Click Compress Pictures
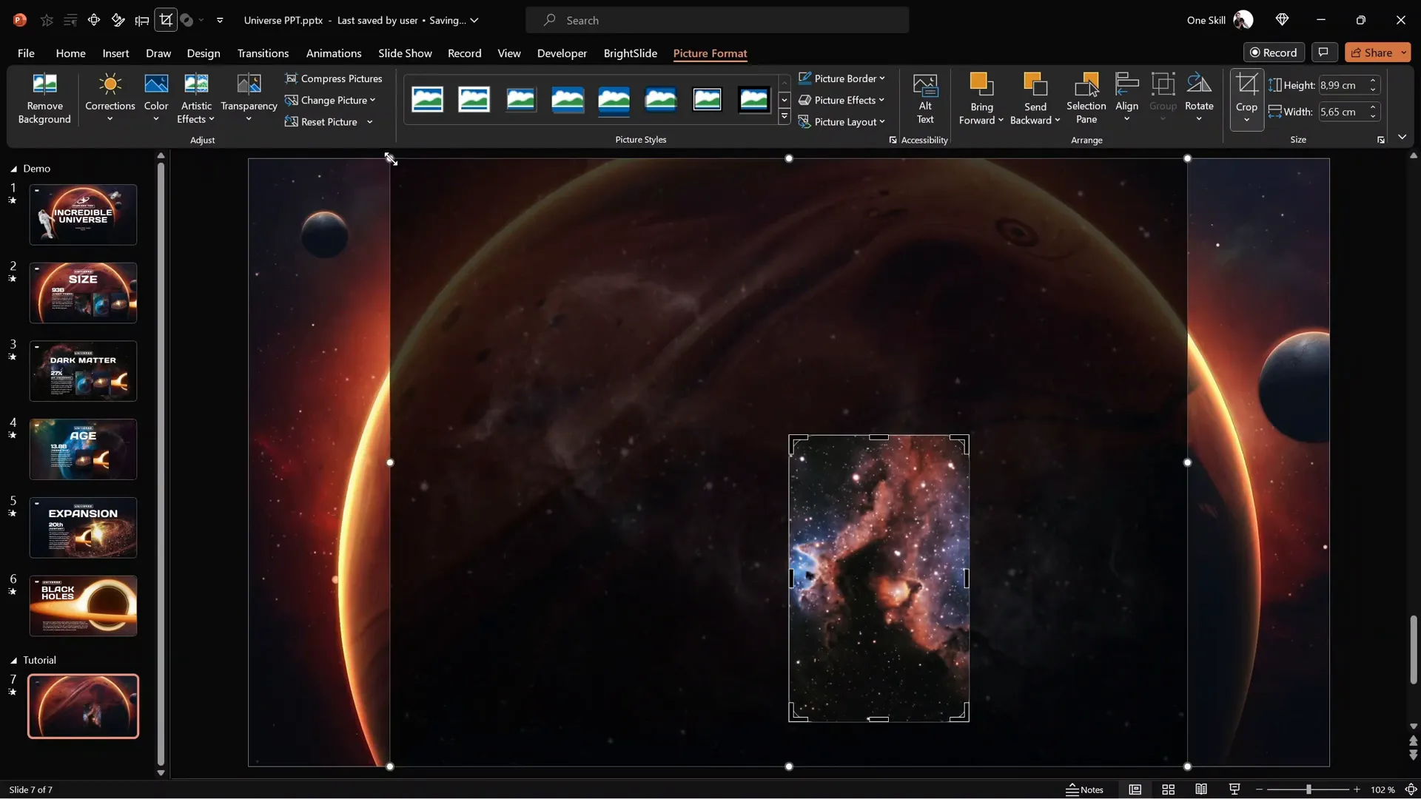This screenshot has height=799, width=1421. click(334, 78)
